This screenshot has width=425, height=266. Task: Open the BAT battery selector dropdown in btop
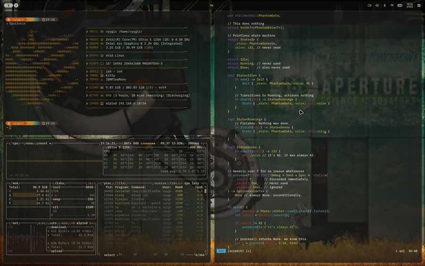click(x=127, y=144)
